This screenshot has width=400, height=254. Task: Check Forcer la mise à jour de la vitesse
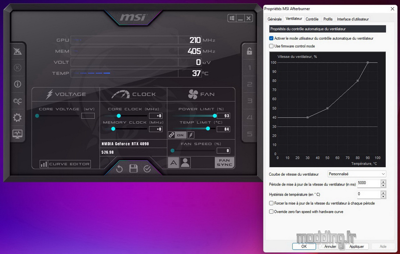point(271,203)
